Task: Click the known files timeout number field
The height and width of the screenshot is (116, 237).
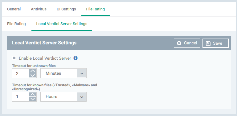Action: 21,97
